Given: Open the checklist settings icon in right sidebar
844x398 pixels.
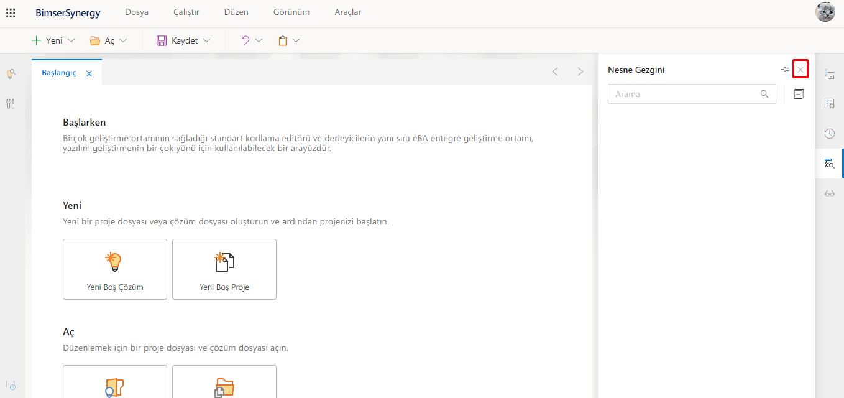Looking at the screenshot, I should (x=829, y=104).
